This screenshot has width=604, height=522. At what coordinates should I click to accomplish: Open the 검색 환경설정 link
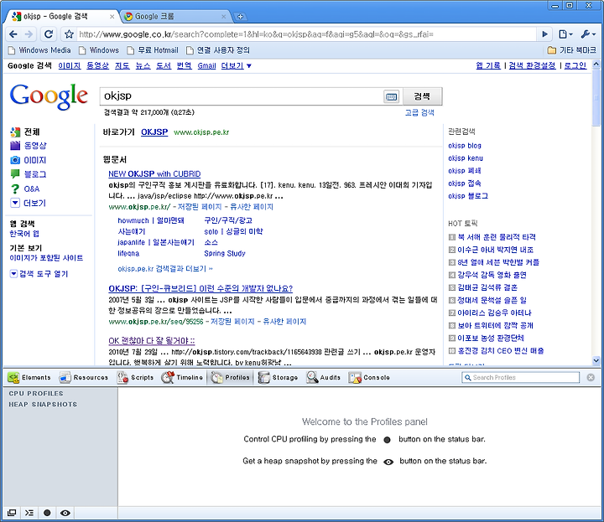point(532,65)
